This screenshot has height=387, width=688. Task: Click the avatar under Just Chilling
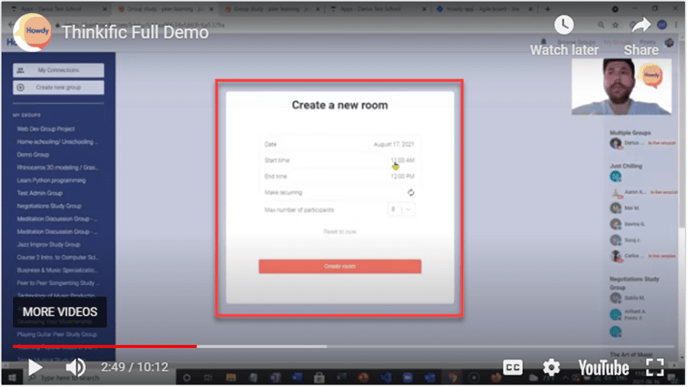[x=615, y=176]
